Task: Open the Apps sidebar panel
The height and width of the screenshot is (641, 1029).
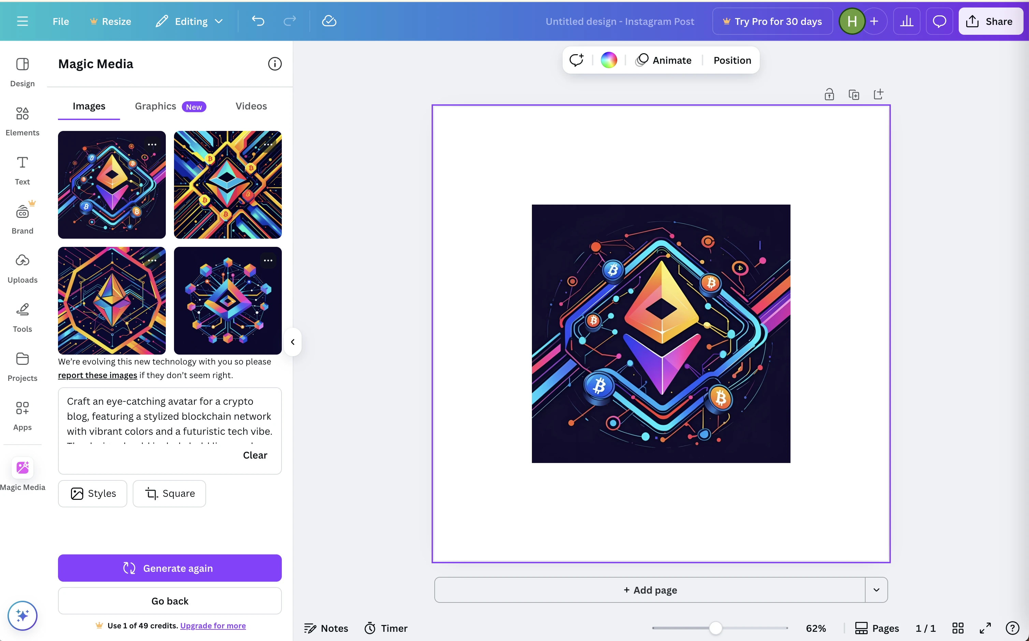Action: [23, 416]
